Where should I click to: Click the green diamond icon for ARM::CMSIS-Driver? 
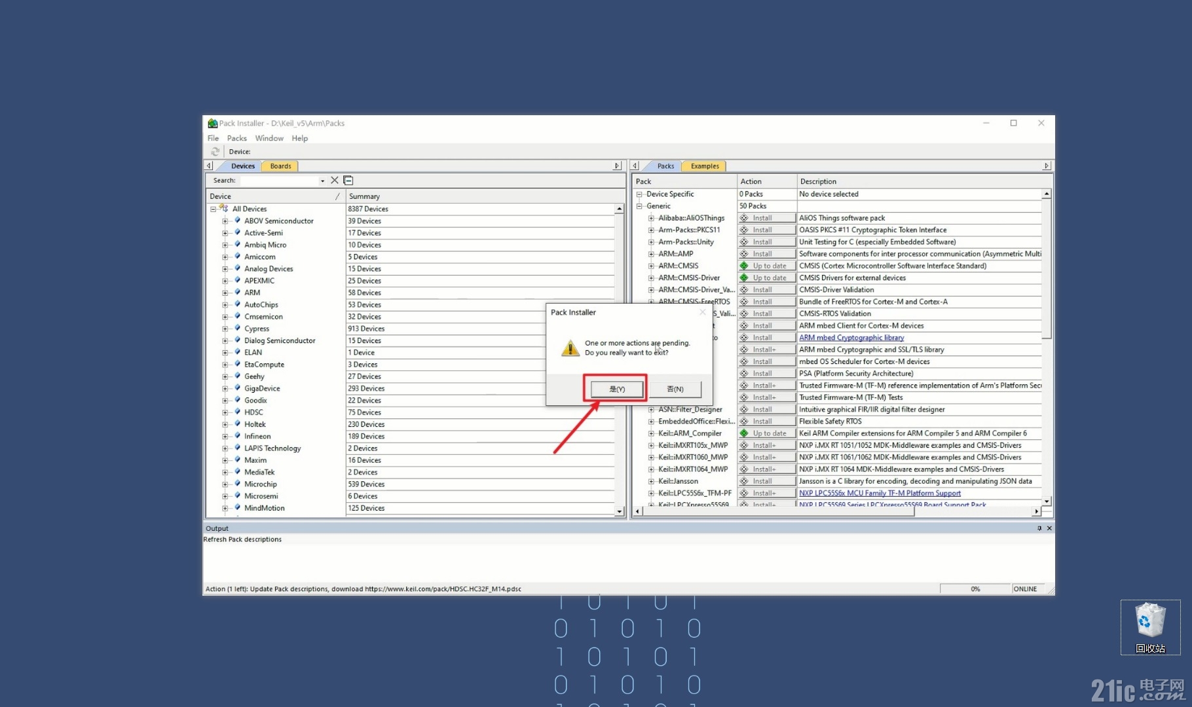coord(744,278)
